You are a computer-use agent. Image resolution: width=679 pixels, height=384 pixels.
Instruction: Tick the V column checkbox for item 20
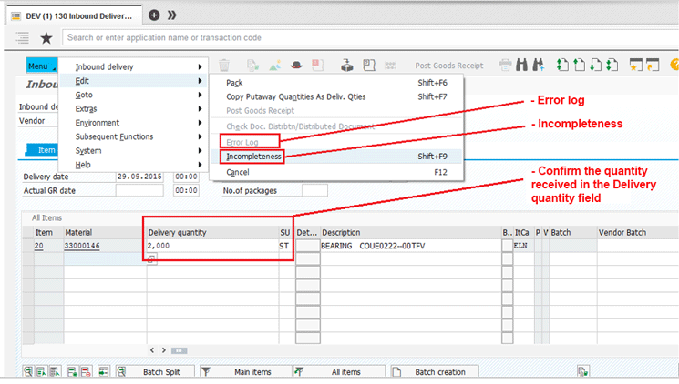pyautogui.click(x=546, y=246)
